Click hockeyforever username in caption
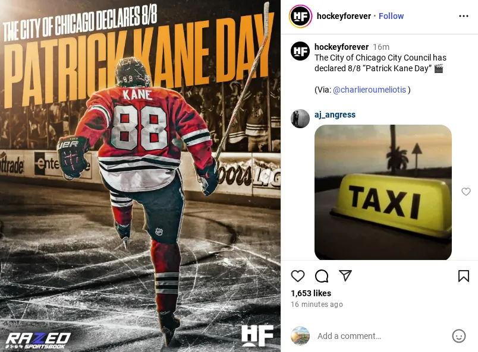Screen dimensions: 478x352 click(341, 47)
